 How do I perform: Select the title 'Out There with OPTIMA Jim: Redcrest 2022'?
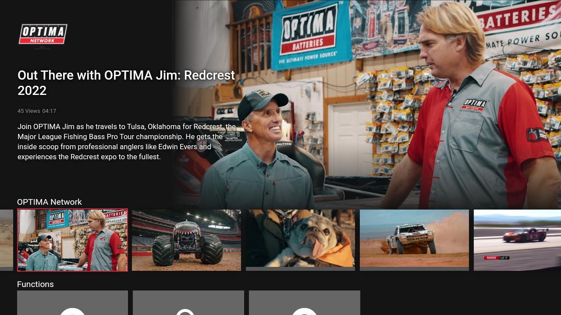[126, 83]
